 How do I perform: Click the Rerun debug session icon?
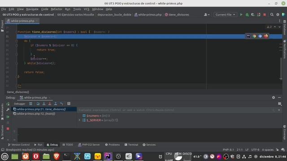8,104
